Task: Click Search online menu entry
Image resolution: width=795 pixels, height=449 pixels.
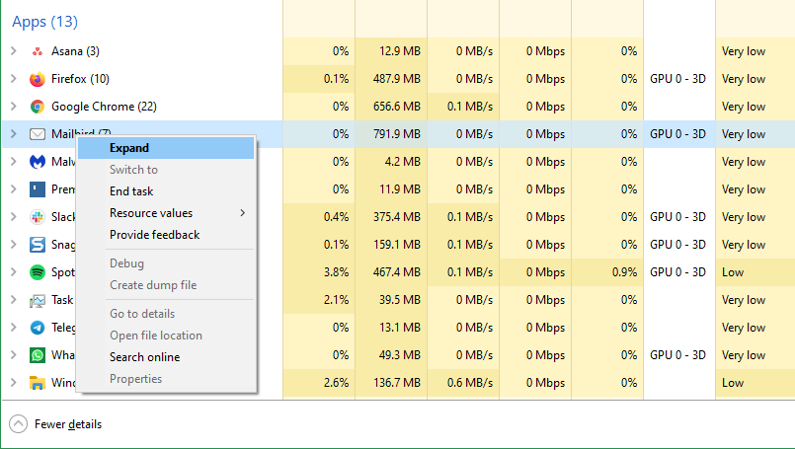Action: (144, 357)
